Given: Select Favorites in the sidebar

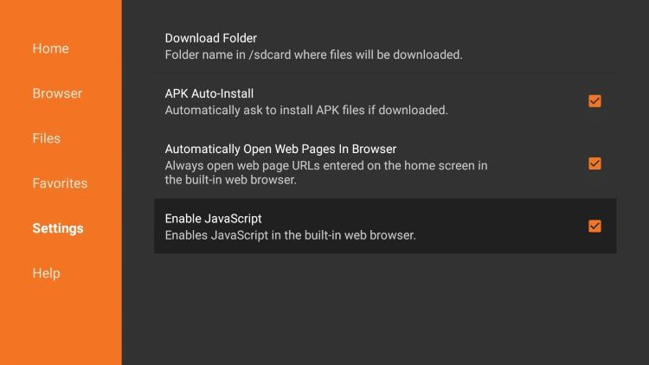Looking at the screenshot, I should pyautogui.click(x=60, y=183).
